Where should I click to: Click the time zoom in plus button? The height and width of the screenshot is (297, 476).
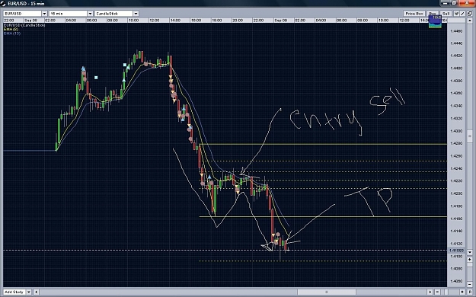tap(462, 292)
